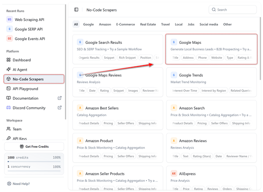Click the G badge beside Google SERP API
Image resolution: width=263 pixels, height=192 pixels.
[9, 29]
